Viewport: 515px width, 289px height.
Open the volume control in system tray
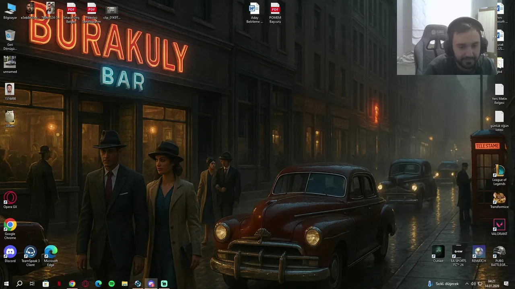pyautogui.click(x=473, y=284)
